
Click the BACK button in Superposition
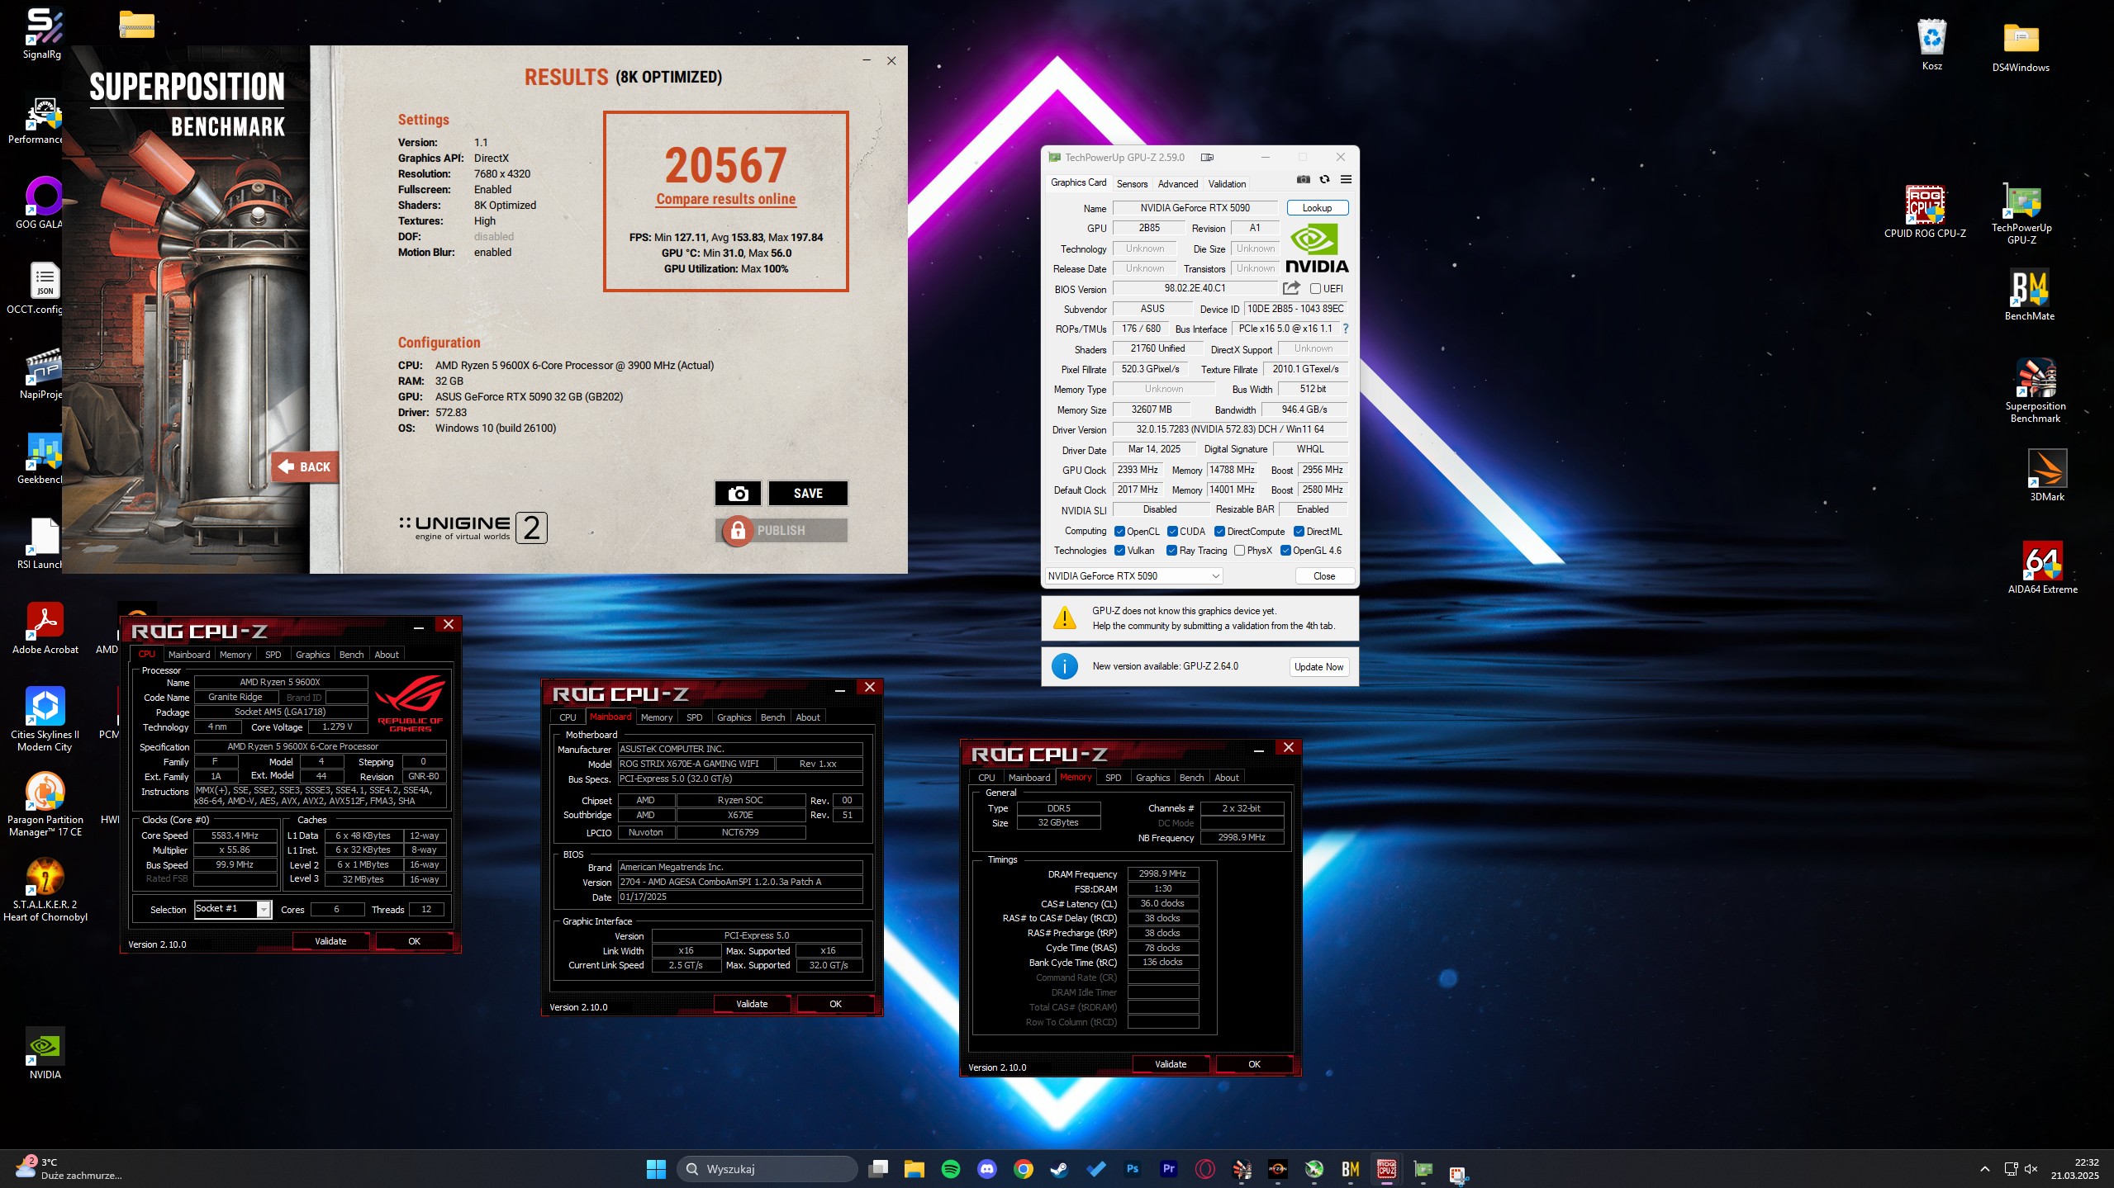pyautogui.click(x=305, y=466)
